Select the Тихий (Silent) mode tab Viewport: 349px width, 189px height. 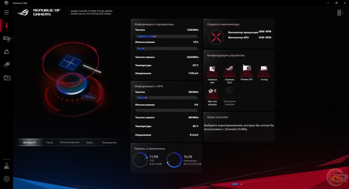coord(49,143)
